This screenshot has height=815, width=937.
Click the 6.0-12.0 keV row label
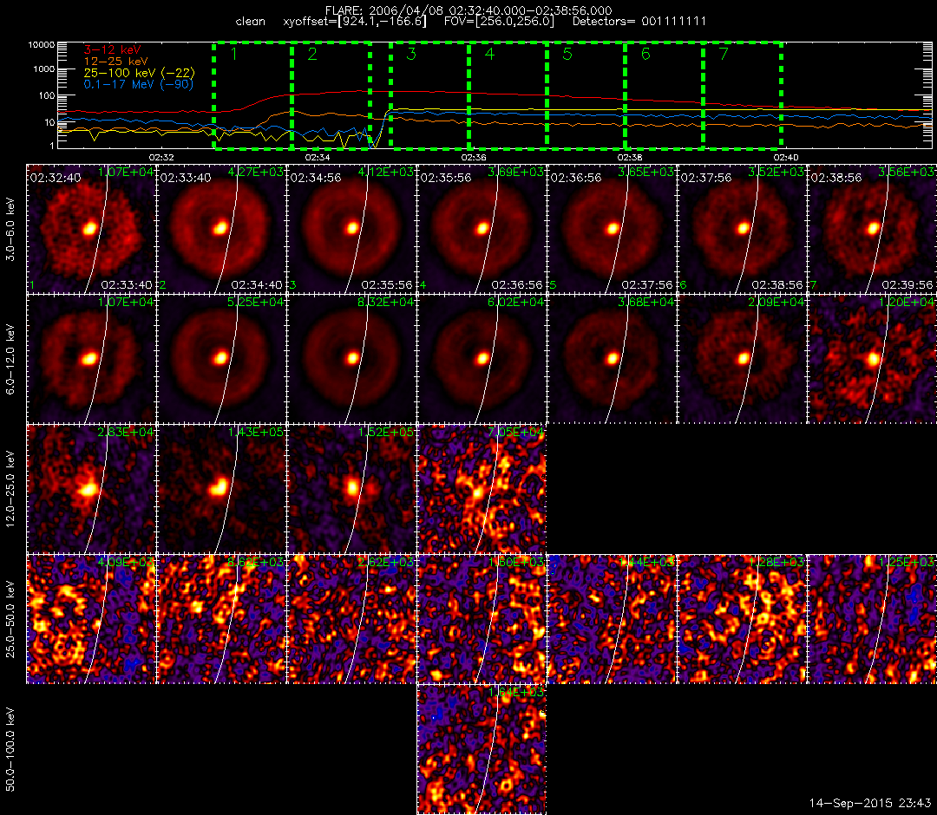[x=10, y=360]
